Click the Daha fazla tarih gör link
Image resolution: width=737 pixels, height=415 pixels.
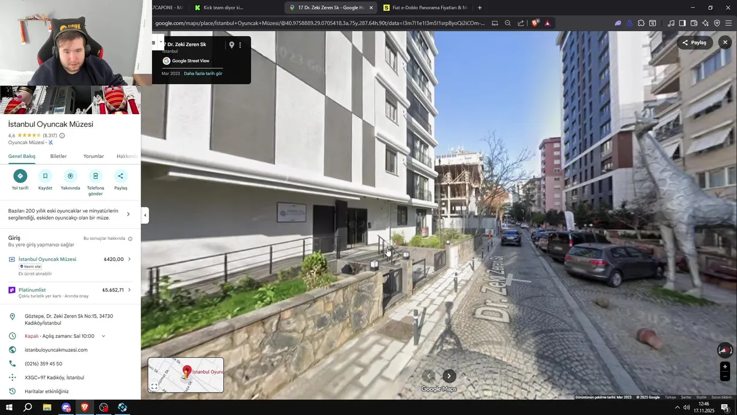(x=203, y=73)
